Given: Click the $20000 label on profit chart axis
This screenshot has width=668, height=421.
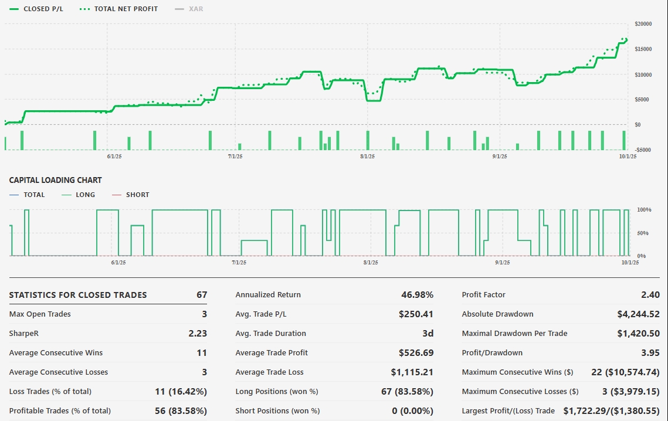Looking at the screenshot, I should 643,24.
